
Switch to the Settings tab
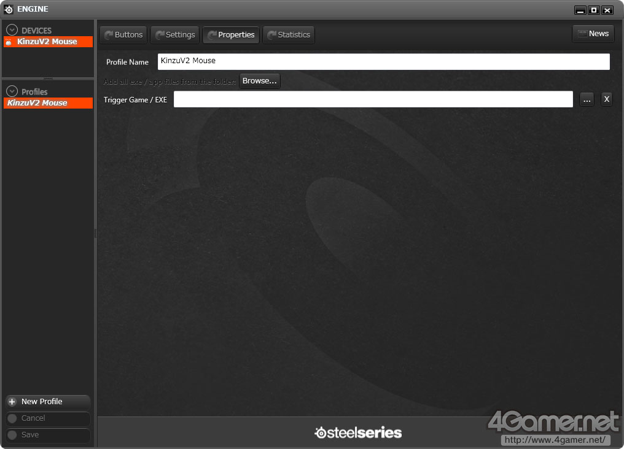(175, 35)
